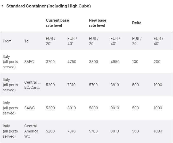173x143 pixels.
Task: Select the 9010 new rate value
Action: pyautogui.click(x=115, y=108)
